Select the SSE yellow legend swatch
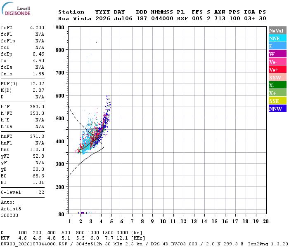Image resolution: width=289 pixels, height=247 pixels. [x=277, y=101]
